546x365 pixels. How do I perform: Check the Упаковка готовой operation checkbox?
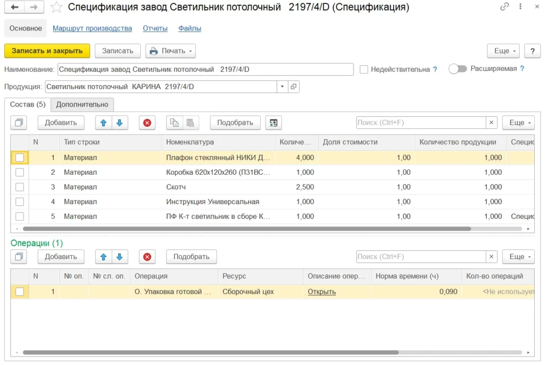[x=20, y=291]
